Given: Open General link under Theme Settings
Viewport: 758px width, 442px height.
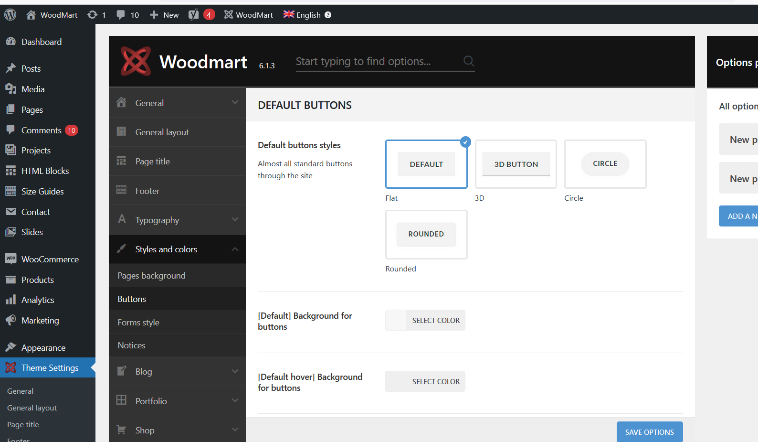Looking at the screenshot, I should pos(20,391).
